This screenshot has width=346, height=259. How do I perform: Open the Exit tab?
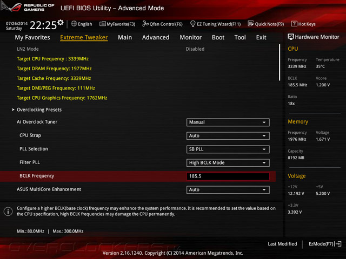click(261, 37)
